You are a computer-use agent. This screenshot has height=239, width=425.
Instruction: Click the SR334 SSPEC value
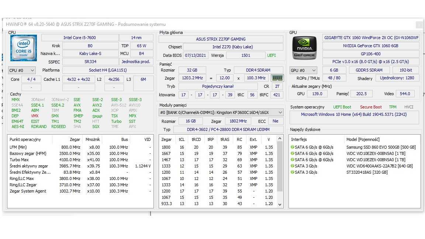click(90, 62)
